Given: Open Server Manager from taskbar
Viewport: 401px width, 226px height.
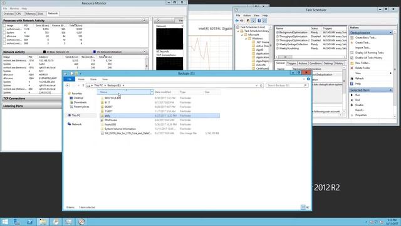Looking at the screenshot, I should tap(17, 222).
